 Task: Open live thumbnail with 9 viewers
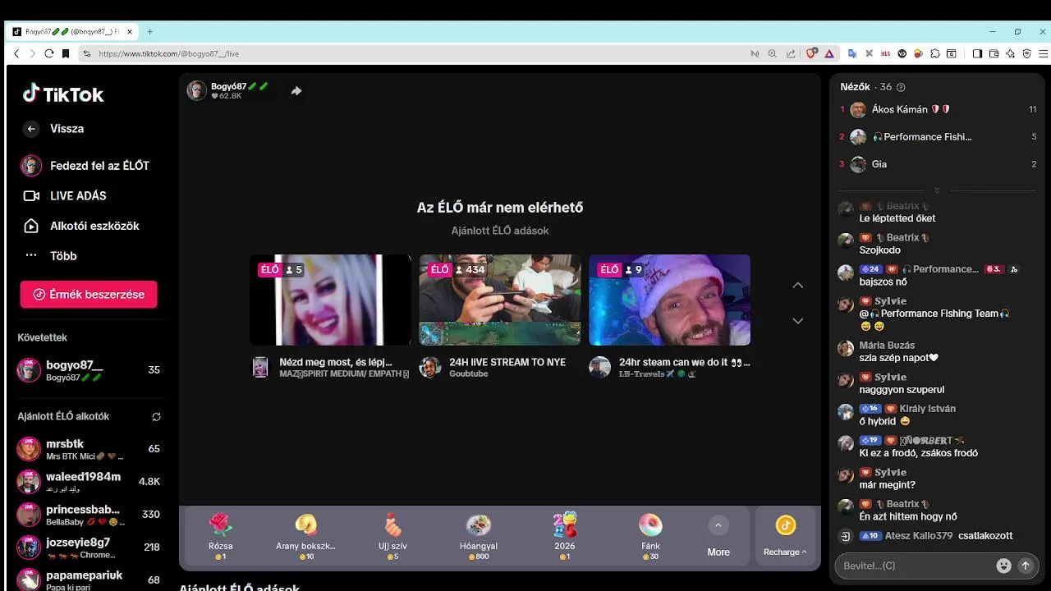pos(669,300)
